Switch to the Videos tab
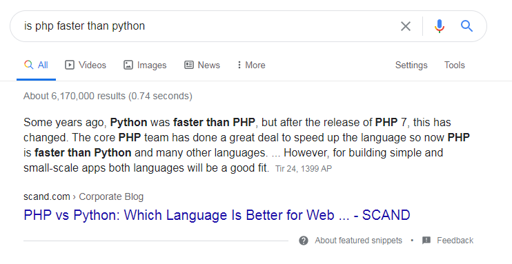Screen dimensions: 512x264 (86, 65)
